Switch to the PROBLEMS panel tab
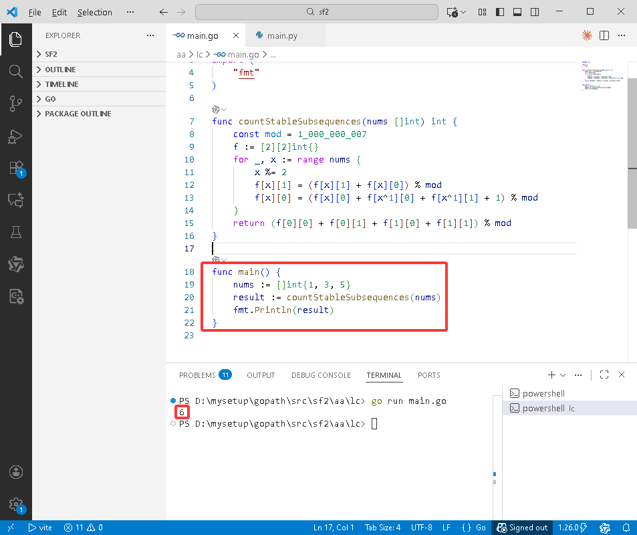The width and height of the screenshot is (637, 535). tap(205, 374)
